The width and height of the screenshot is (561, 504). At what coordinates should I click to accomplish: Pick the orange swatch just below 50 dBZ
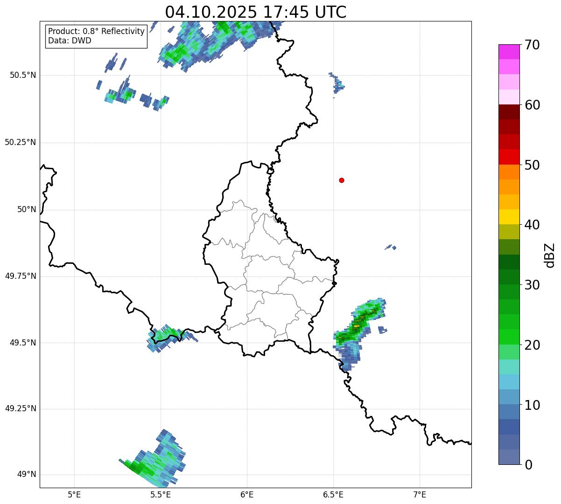(x=509, y=172)
